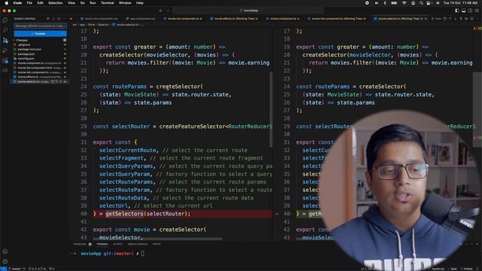This screenshot has height=271, width=482.
Task: Switch to the Debug Console panel tab
Action: (137, 244)
